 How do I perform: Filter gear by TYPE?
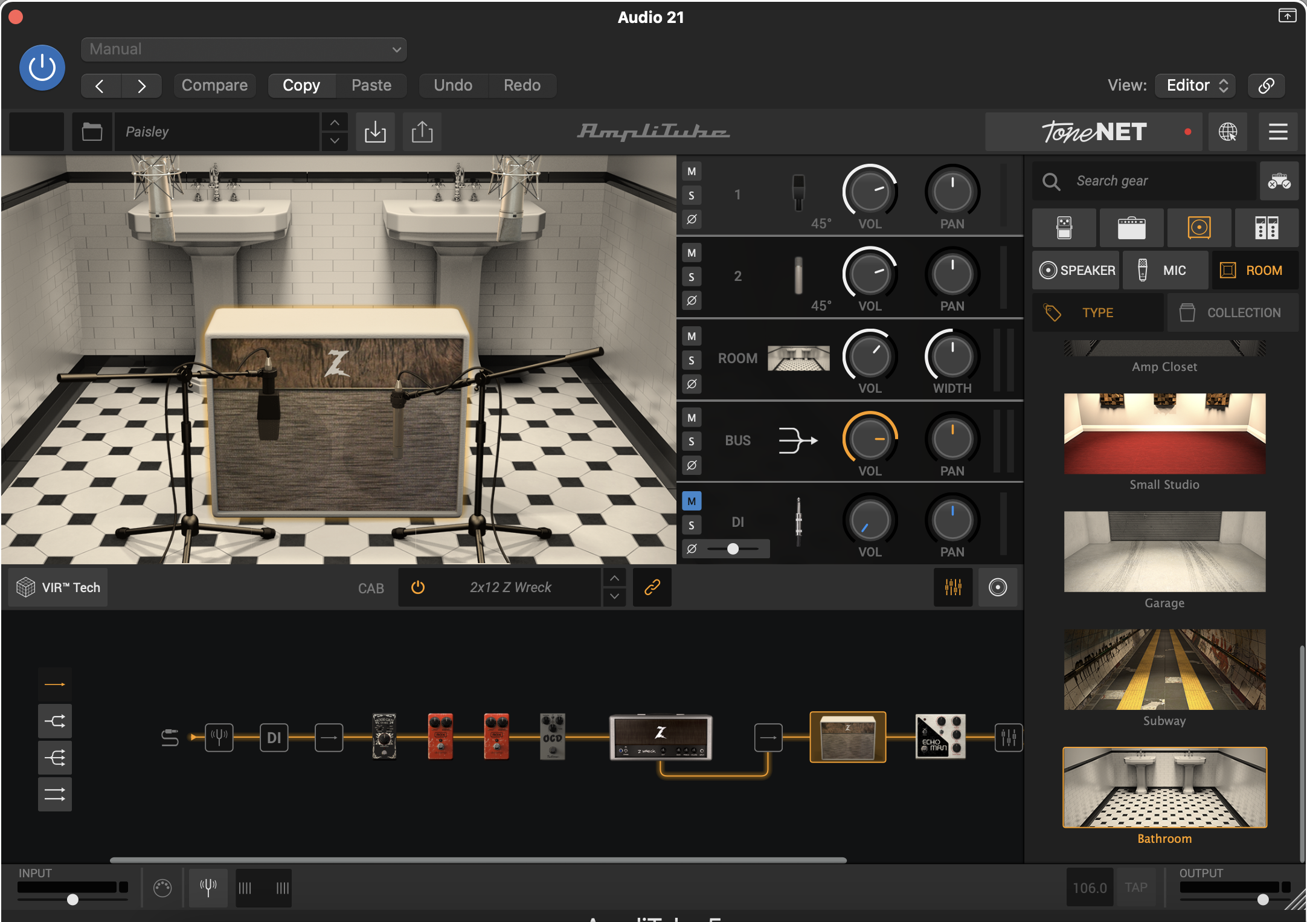[x=1097, y=312]
